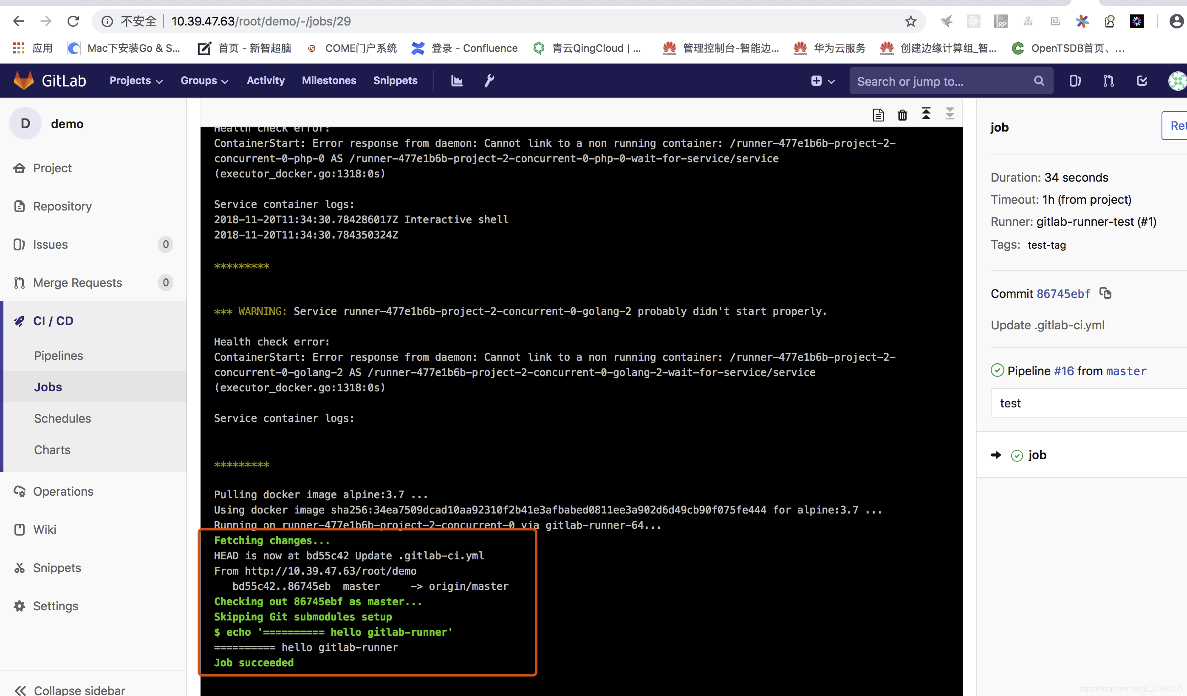Select the Pipelines menu item
1187x696 pixels.
(x=58, y=356)
